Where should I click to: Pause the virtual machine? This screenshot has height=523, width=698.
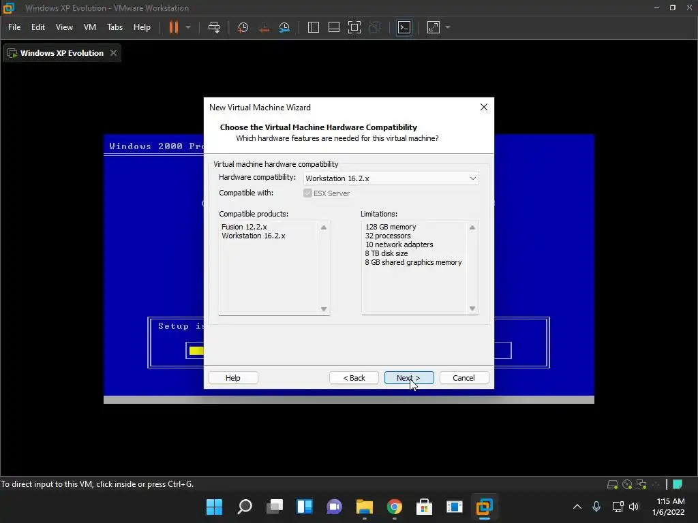(x=174, y=27)
